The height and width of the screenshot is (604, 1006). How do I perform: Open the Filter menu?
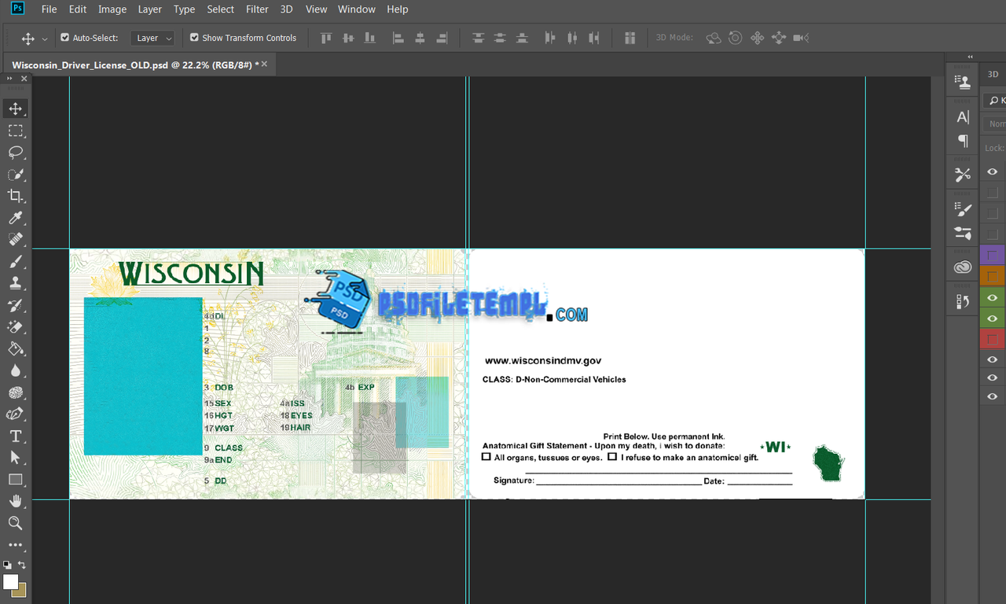tap(257, 9)
